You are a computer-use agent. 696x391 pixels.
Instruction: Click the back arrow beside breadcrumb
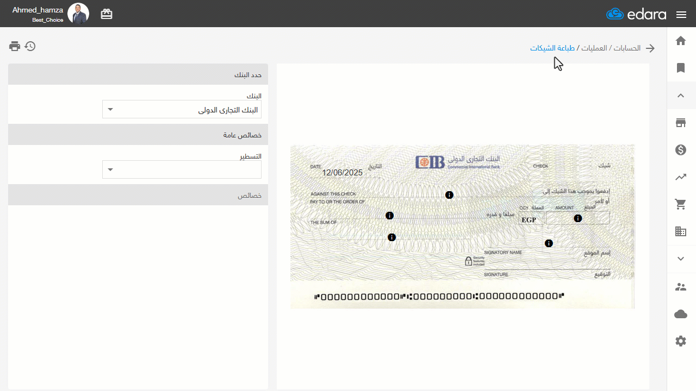pyautogui.click(x=650, y=48)
